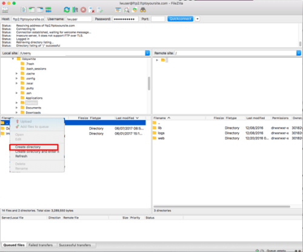Click the remote file list horizontal scrollbar
The image size is (303, 252).
[222, 207]
